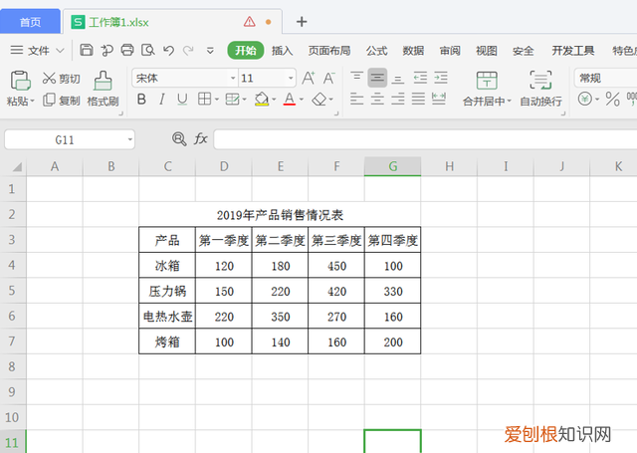Toggle Bold formatting
637x453 pixels.
click(x=141, y=99)
